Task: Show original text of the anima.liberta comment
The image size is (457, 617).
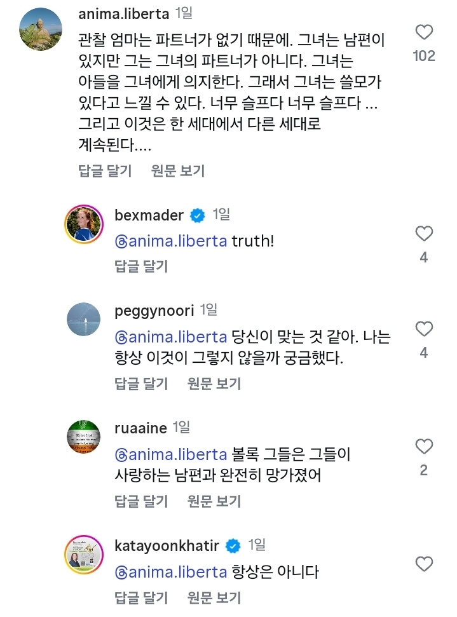Action: point(178,171)
